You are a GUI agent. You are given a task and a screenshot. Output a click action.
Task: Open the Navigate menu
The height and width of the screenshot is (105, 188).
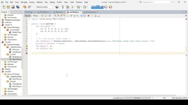pyautogui.click(x=24, y=2)
